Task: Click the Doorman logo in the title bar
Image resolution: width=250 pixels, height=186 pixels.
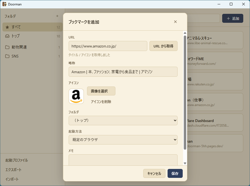Action: tap(4, 4)
